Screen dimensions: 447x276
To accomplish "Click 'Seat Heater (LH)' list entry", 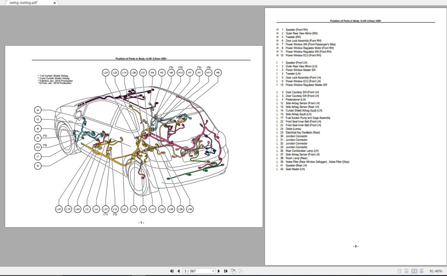I will 295,169.
